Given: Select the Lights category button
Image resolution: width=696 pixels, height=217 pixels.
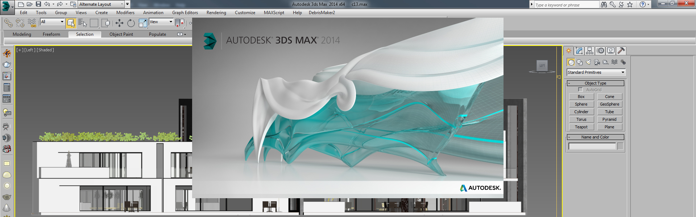Looking at the screenshot, I should click(x=588, y=62).
